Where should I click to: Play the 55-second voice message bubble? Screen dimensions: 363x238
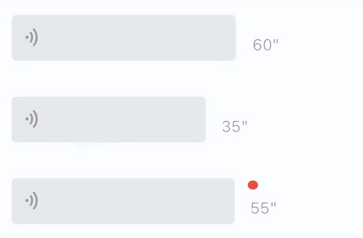[x=123, y=201]
